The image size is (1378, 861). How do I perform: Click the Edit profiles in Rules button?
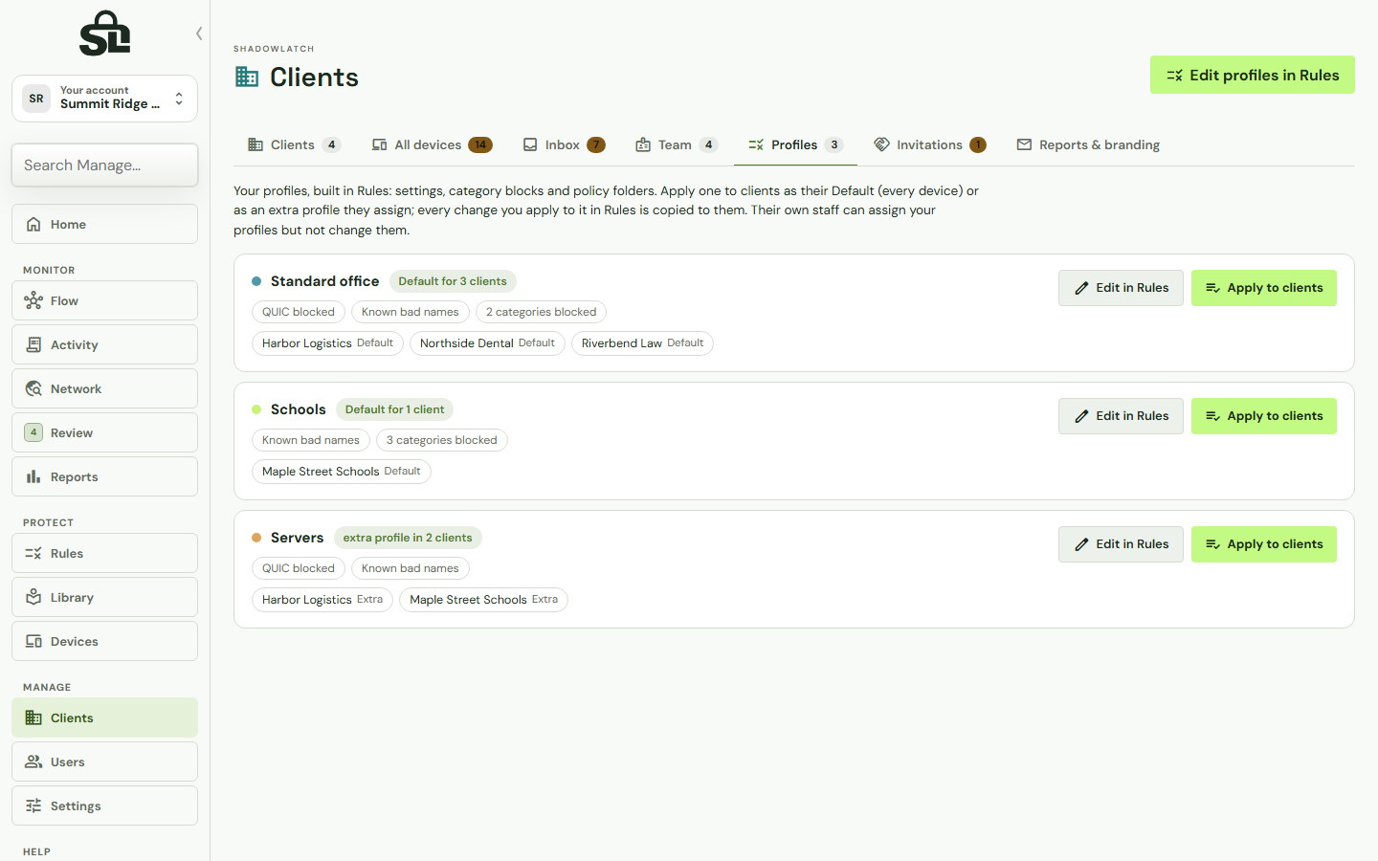click(1252, 75)
